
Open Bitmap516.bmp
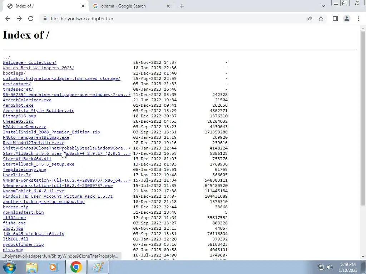pyautogui.click(x=19, y=116)
